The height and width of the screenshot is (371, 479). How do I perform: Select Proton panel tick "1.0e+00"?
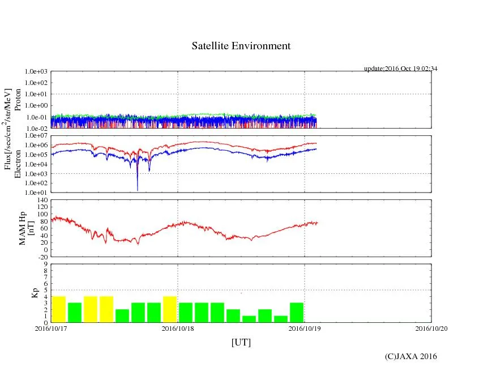click(x=36, y=106)
